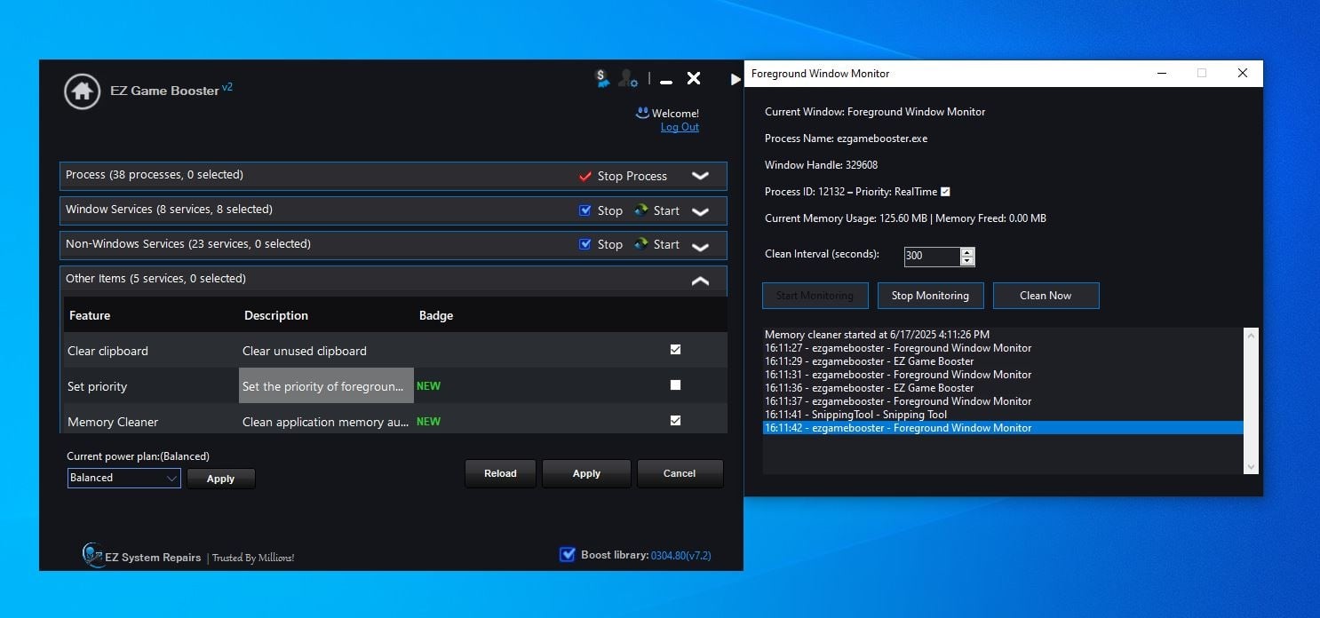Open the dollar purchase icon

coord(602,79)
